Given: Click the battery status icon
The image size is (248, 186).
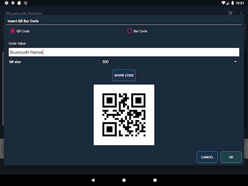Looking at the screenshot, I should (x=232, y=3).
